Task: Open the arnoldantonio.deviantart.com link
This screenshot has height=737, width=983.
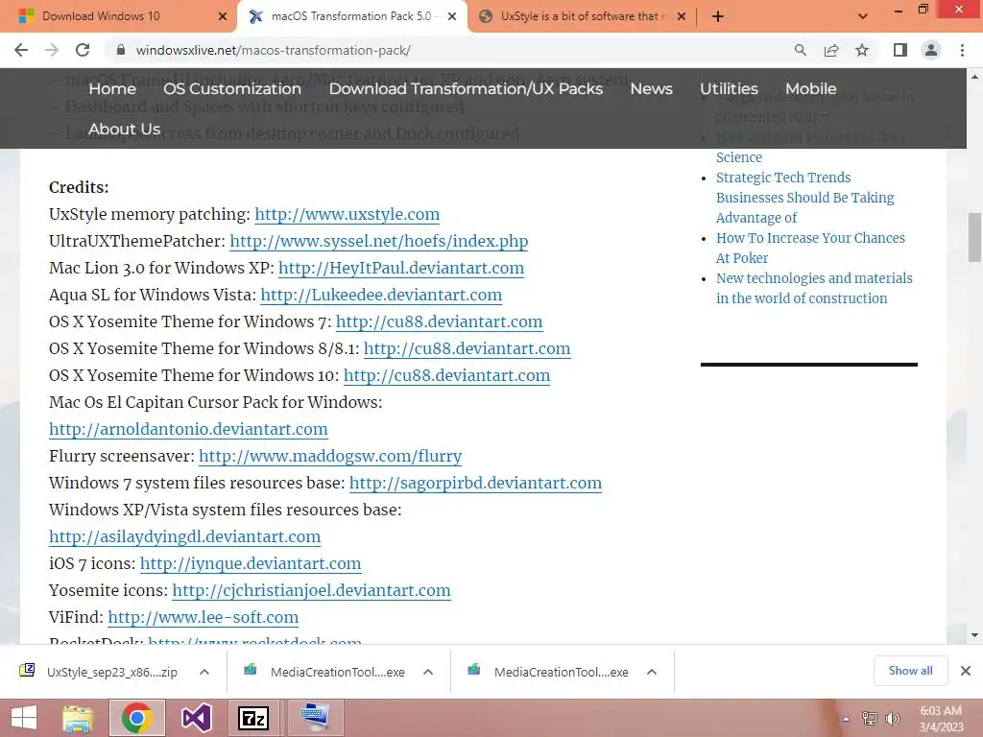Action: (x=188, y=429)
